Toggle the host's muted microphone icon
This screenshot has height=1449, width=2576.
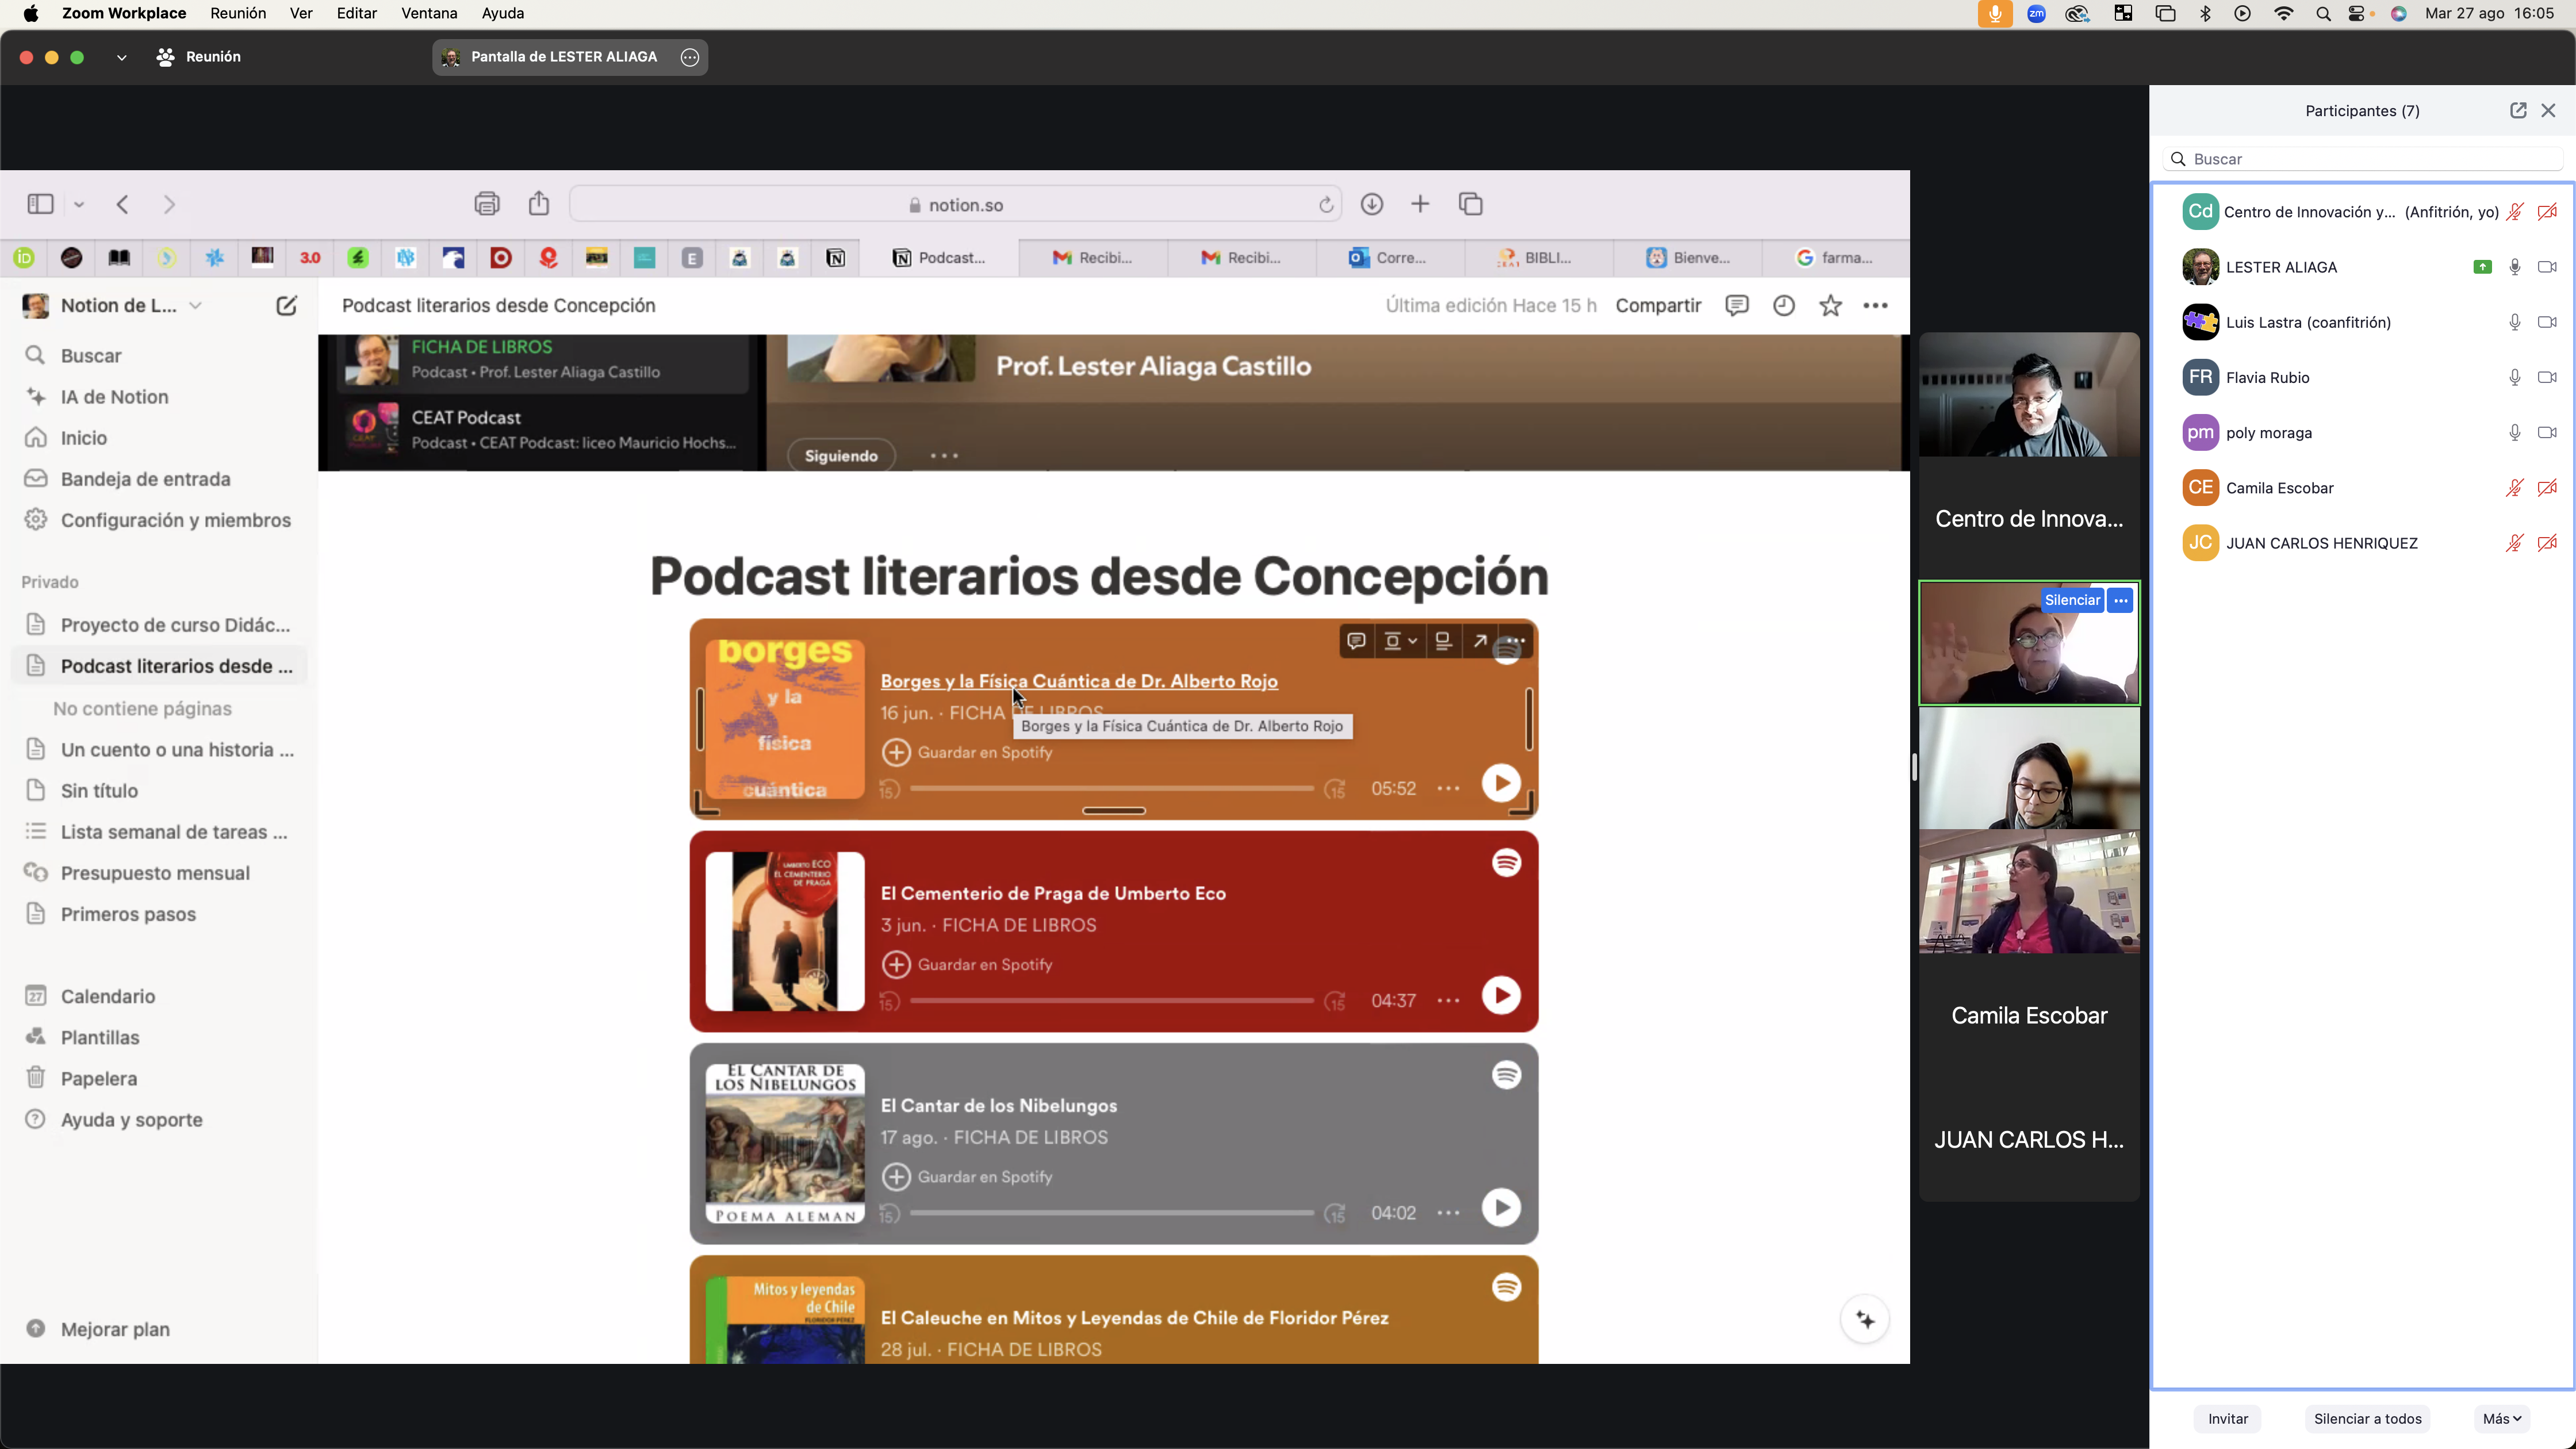point(2515,212)
